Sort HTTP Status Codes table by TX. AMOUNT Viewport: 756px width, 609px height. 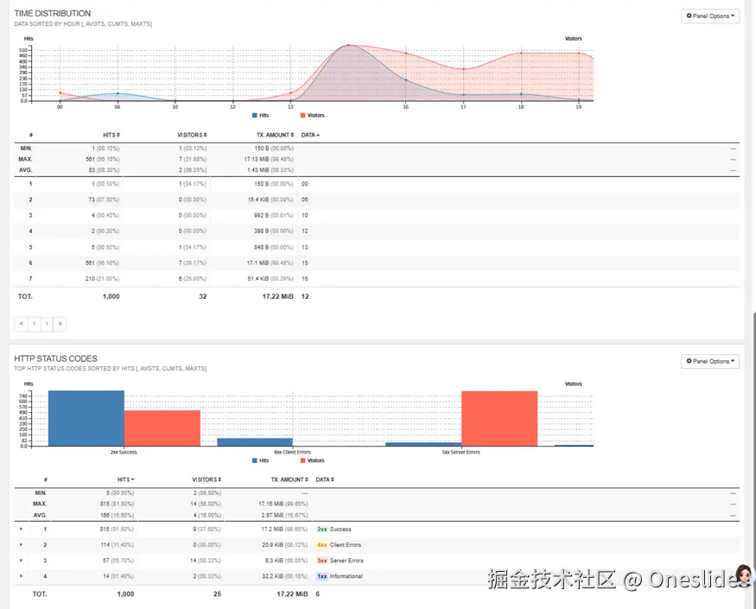[289, 479]
